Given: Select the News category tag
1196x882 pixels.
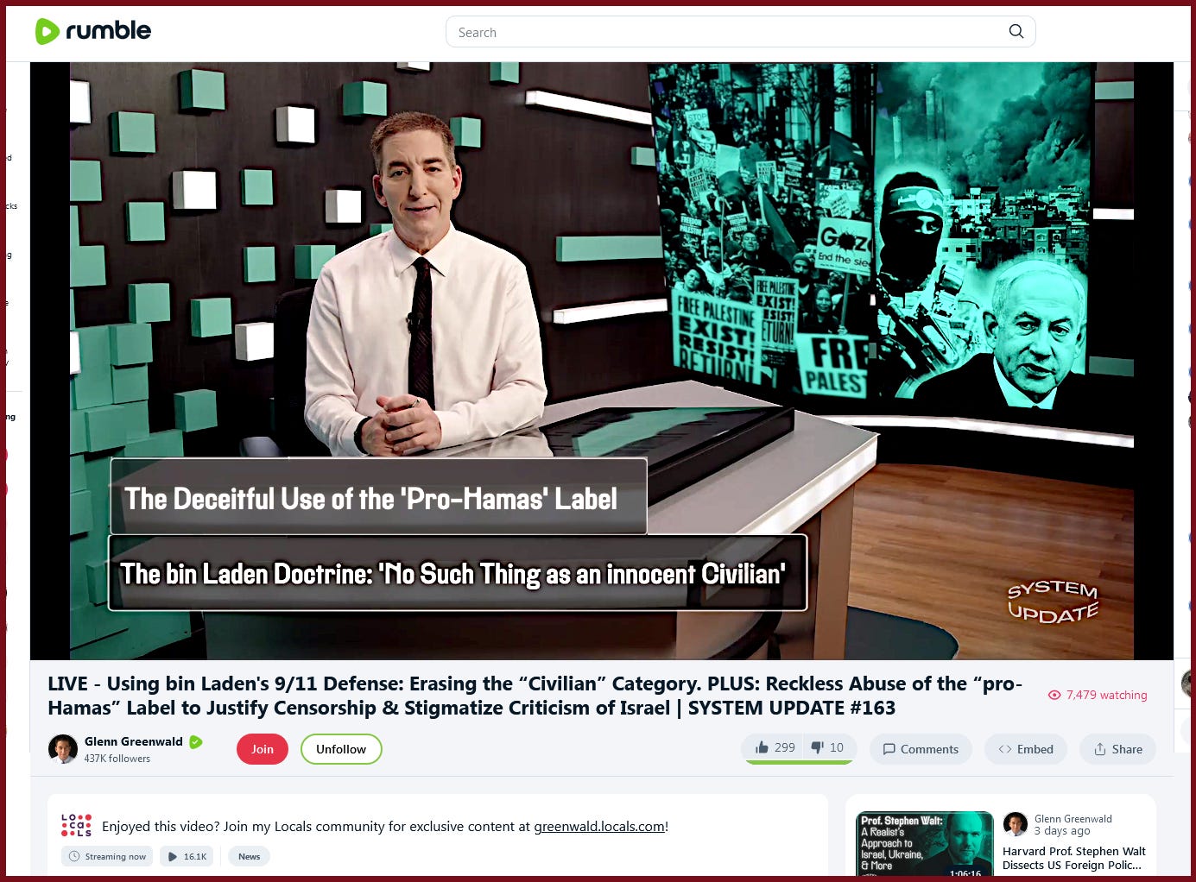Looking at the screenshot, I should click(250, 856).
